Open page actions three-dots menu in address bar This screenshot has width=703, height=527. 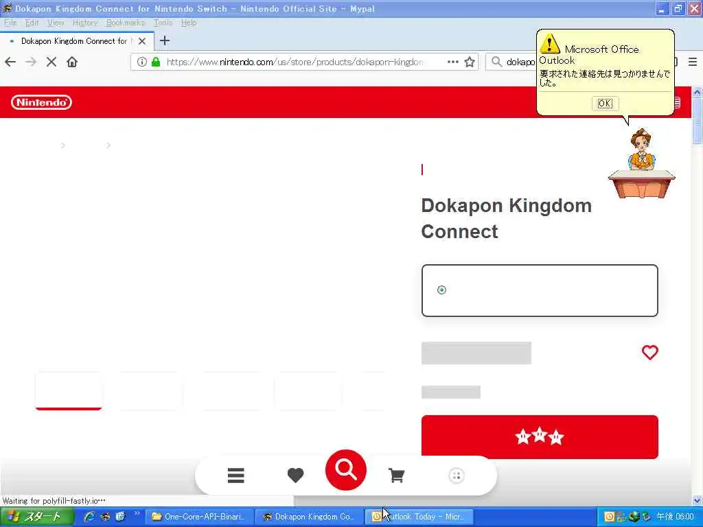(453, 62)
